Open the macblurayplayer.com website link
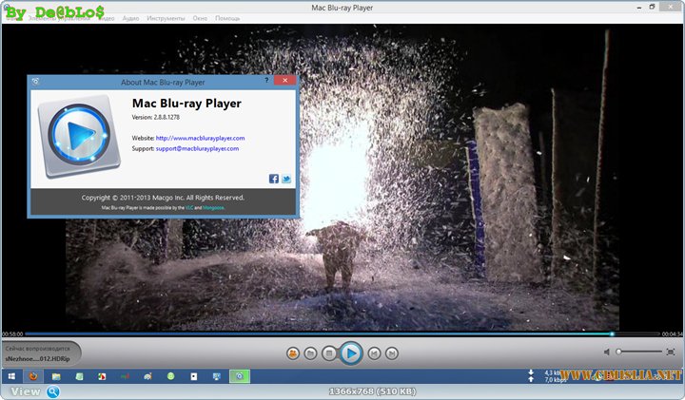The width and height of the screenshot is (685, 400). point(200,138)
